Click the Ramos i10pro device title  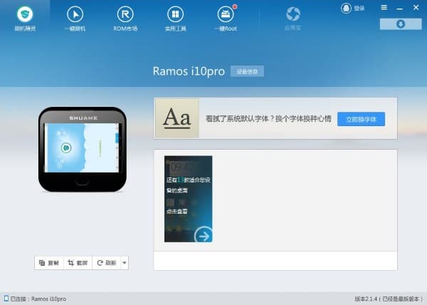[189, 71]
